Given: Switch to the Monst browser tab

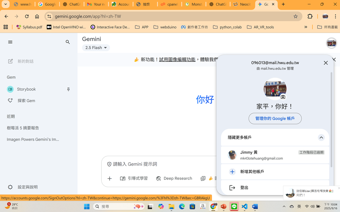Looking at the screenshot, I should tap(194, 4).
